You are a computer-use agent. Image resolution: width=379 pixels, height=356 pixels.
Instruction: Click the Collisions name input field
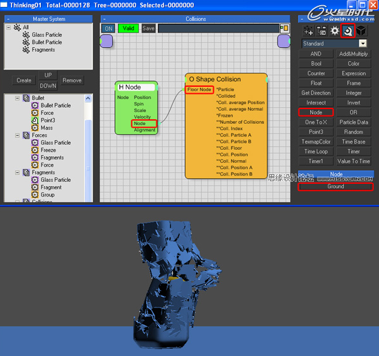(219, 29)
